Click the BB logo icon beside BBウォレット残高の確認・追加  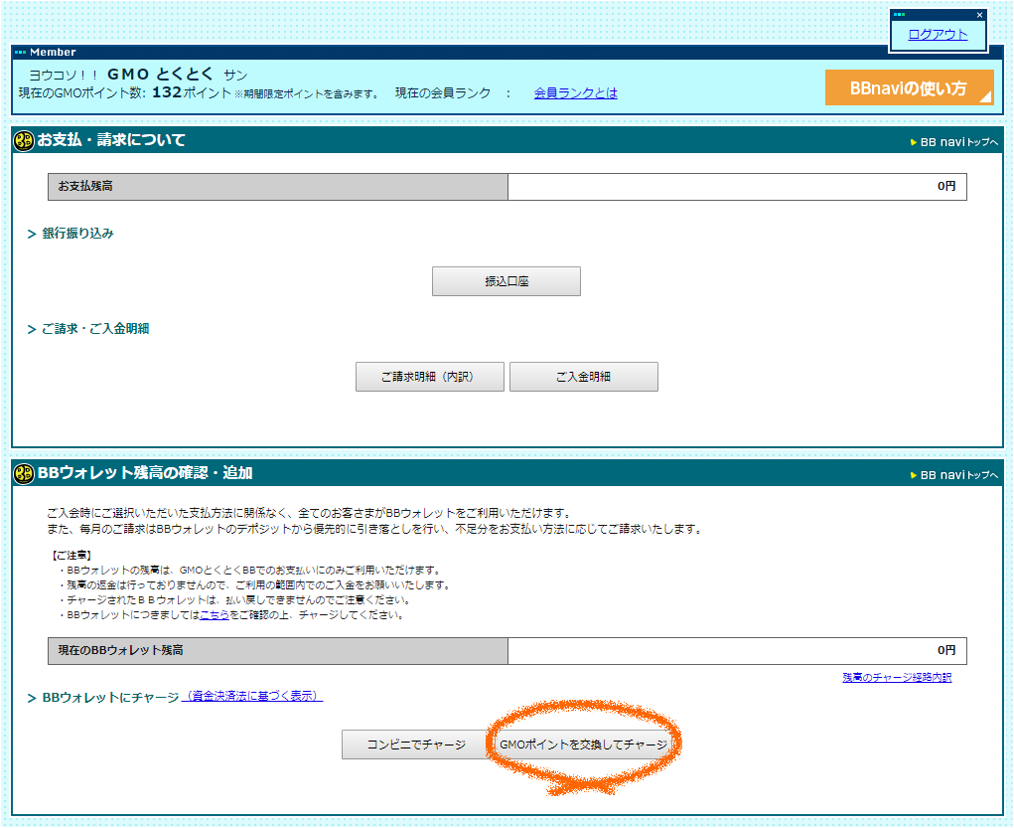click(24, 473)
